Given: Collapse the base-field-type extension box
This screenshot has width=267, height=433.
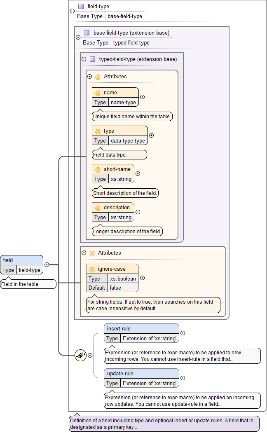Looking at the screenshot, I should 78,37.
